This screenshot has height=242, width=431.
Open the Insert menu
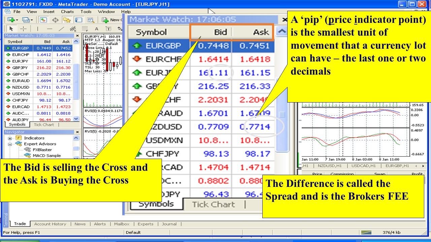49,11
